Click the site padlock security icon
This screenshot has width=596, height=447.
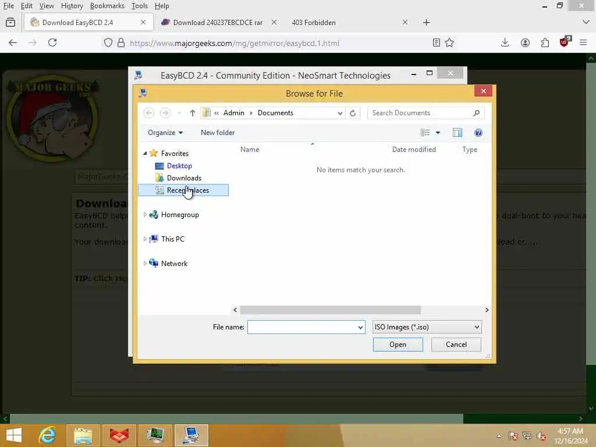(x=121, y=42)
